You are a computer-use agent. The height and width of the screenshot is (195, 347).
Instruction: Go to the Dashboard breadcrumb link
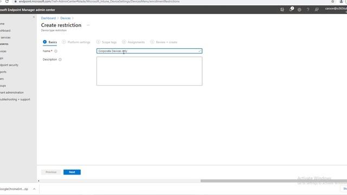[x=48, y=18]
